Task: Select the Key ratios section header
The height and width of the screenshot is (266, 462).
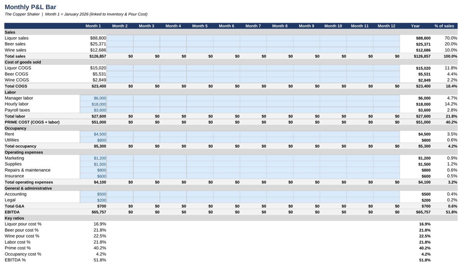Action: (x=231, y=218)
